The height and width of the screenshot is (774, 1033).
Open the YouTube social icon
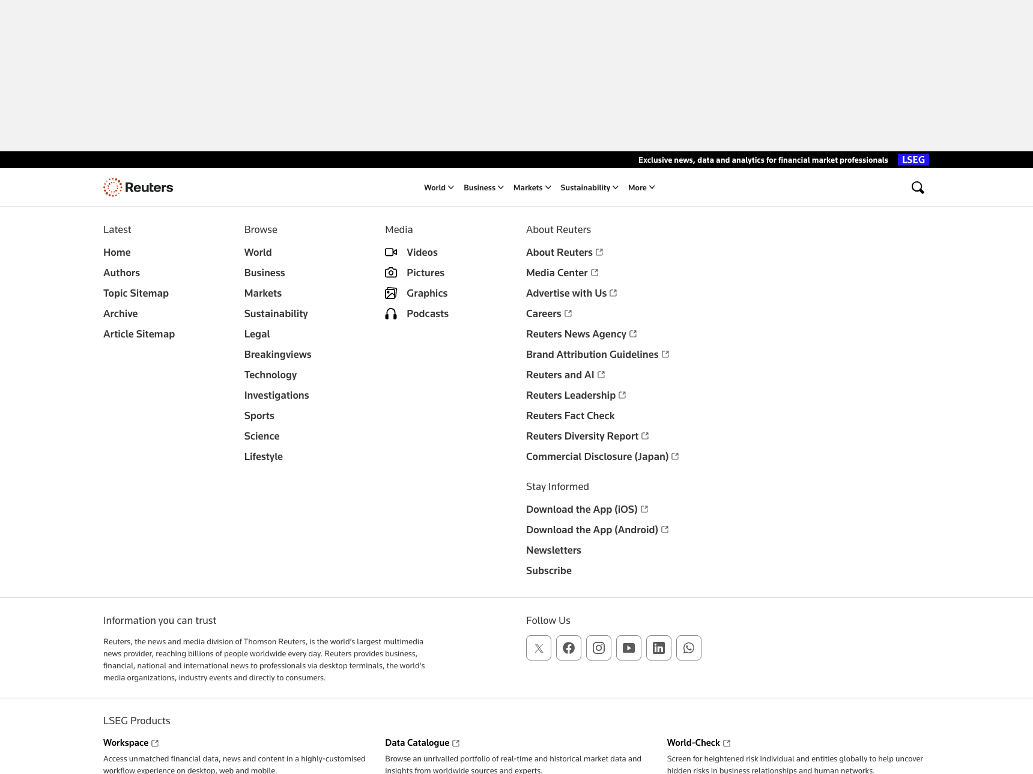pos(629,648)
